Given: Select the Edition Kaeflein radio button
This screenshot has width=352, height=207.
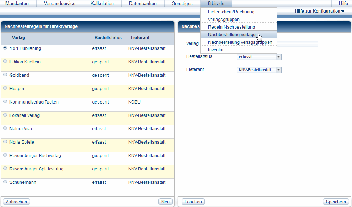Looking at the screenshot, I should (5, 61).
